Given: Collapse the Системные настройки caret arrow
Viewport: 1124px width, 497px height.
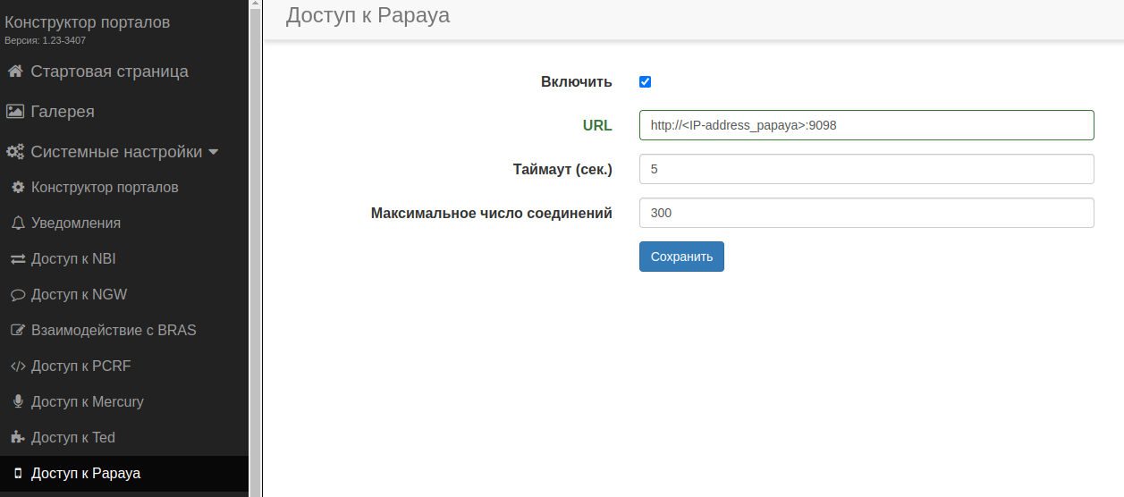Looking at the screenshot, I should point(213,152).
